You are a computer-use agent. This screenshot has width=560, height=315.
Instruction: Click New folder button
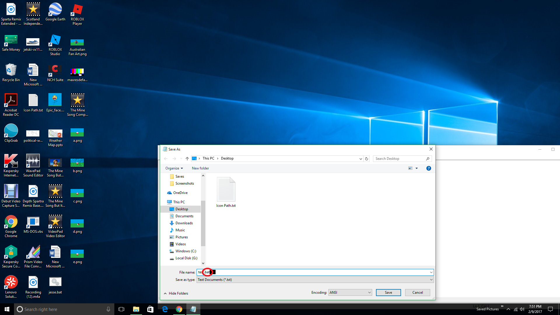tap(200, 168)
